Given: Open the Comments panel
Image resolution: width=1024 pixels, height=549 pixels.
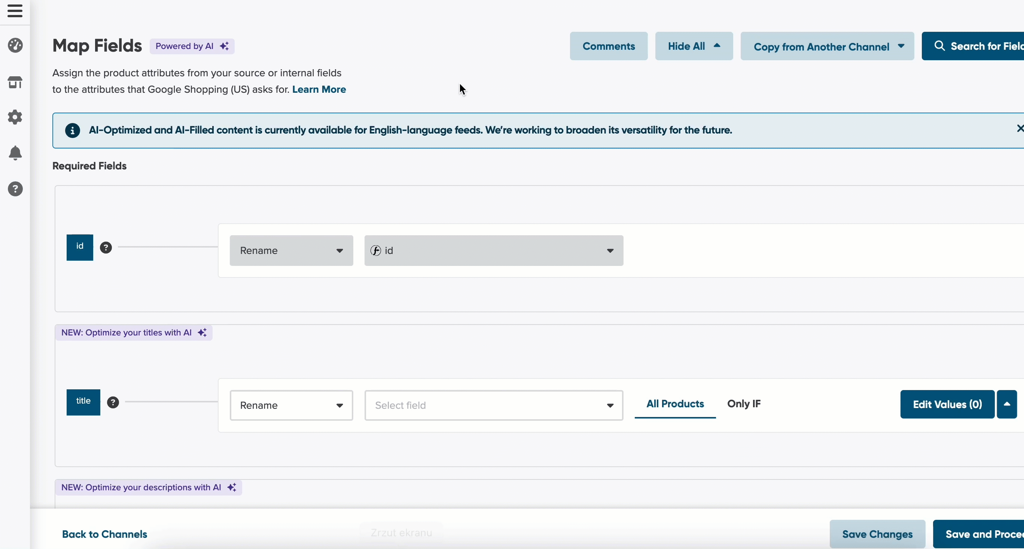Looking at the screenshot, I should 609,46.
